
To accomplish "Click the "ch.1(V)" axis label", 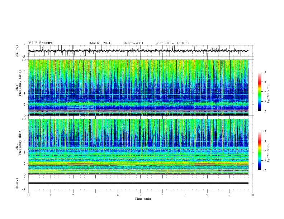I will click(x=17, y=51).
